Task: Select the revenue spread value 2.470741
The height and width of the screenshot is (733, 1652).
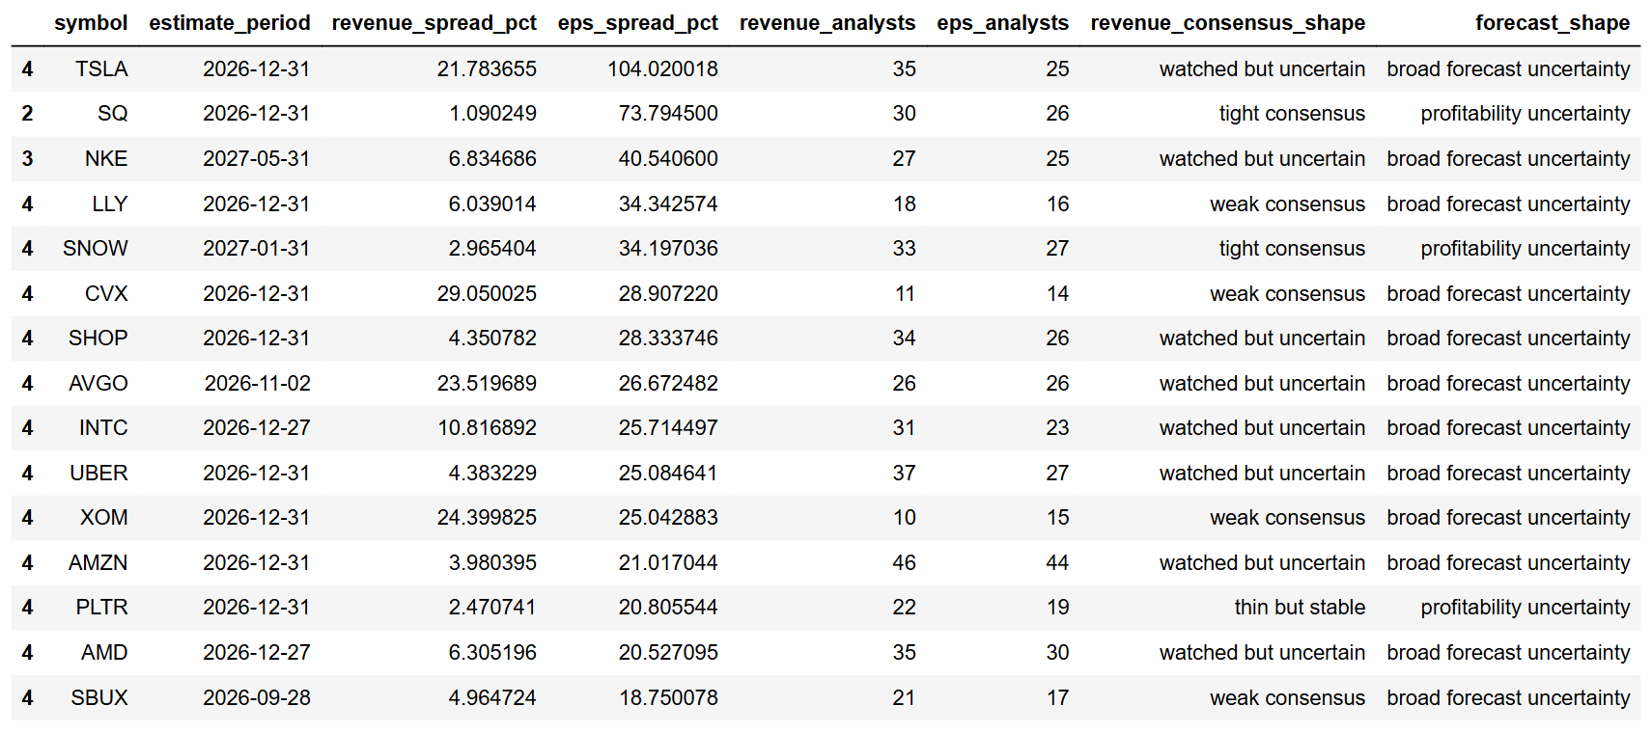Action: point(492,608)
